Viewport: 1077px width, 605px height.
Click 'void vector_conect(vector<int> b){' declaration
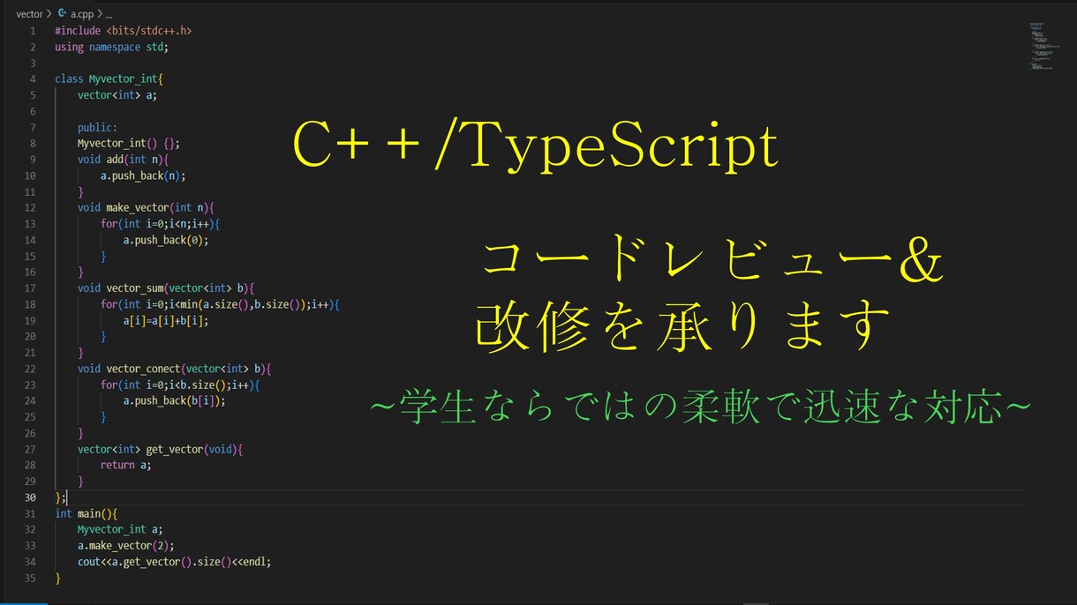(175, 369)
